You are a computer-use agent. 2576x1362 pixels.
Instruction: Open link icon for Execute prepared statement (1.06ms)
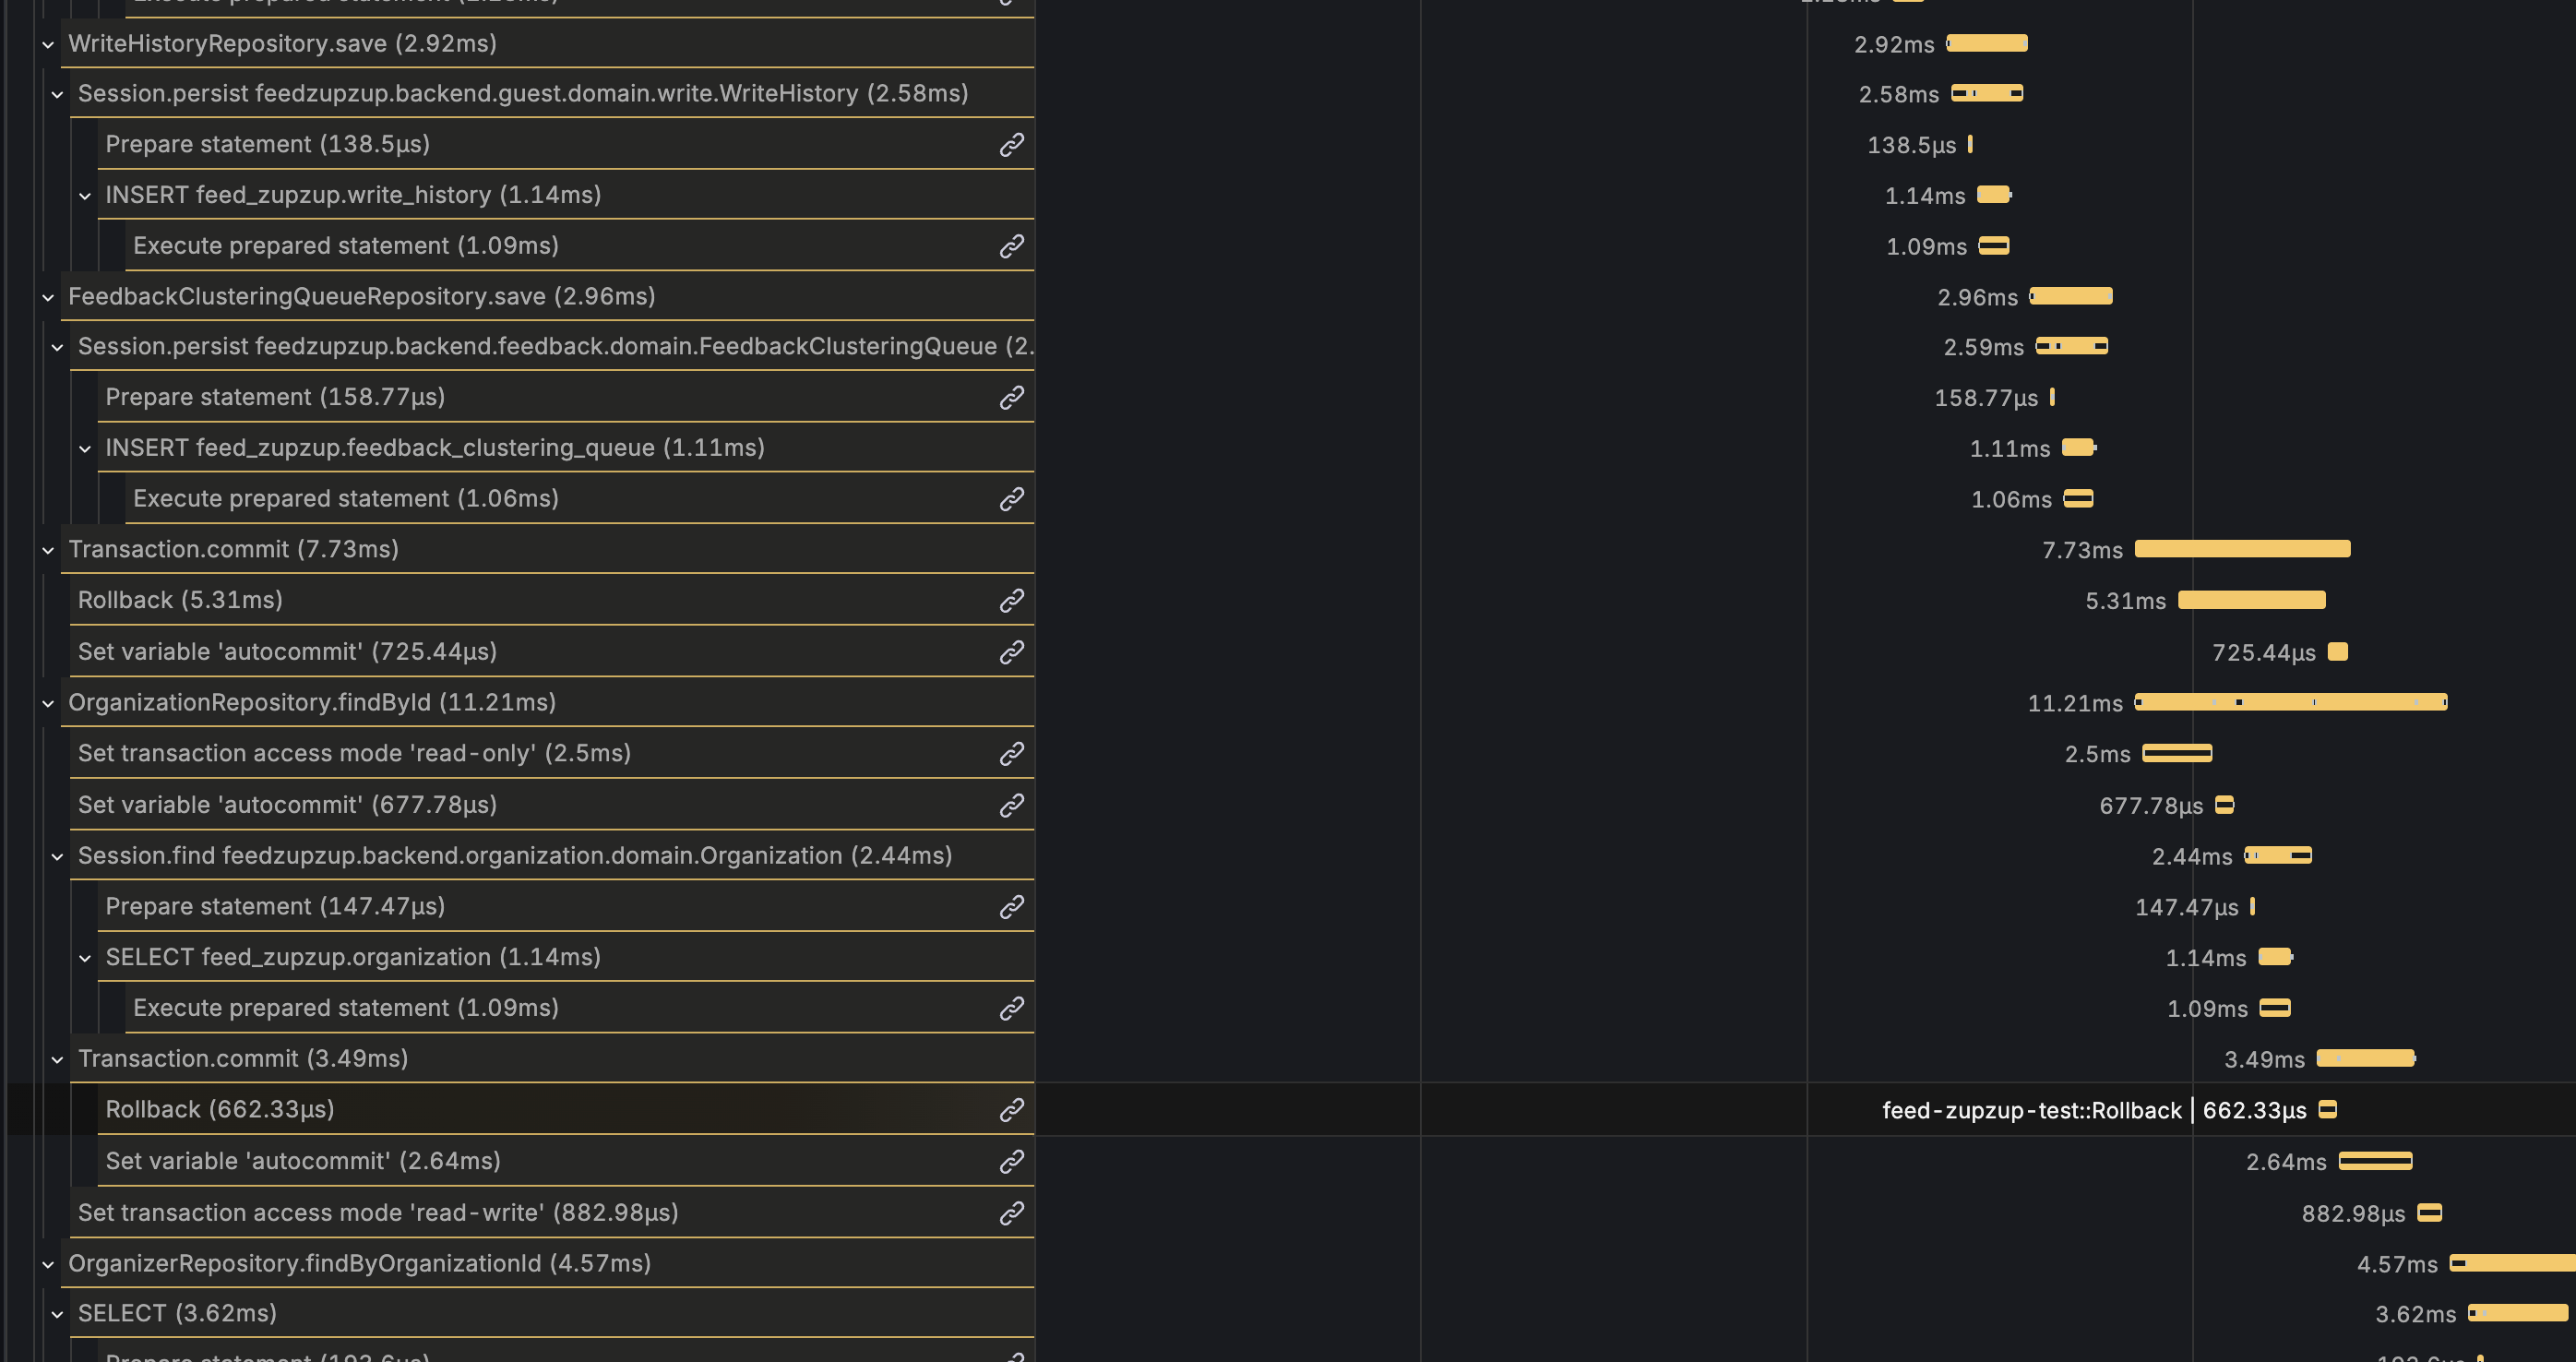click(x=1012, y=499)
